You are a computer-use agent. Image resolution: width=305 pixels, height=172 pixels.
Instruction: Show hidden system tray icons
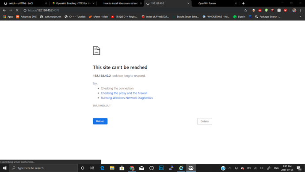click(230, 168)
